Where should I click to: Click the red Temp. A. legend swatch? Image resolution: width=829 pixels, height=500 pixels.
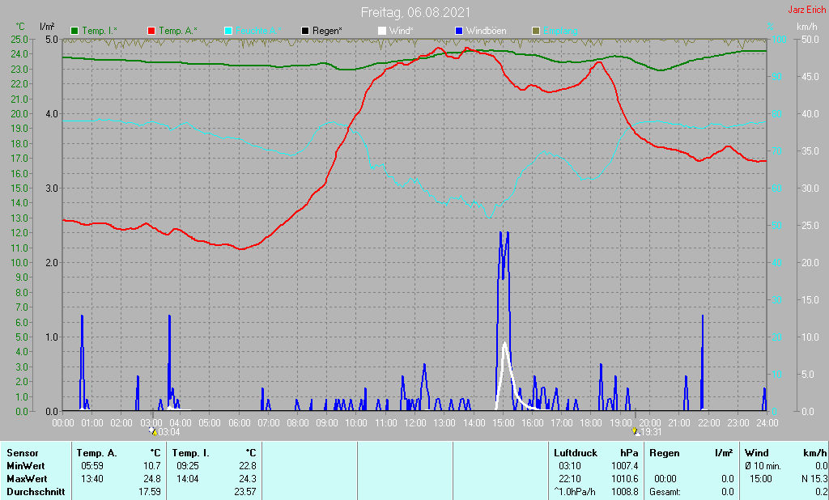click(151, 32)
